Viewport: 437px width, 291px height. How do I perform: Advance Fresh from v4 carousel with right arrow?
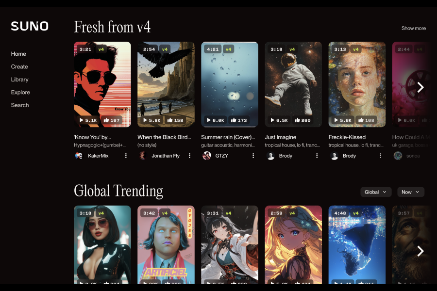tap(420, 87)
